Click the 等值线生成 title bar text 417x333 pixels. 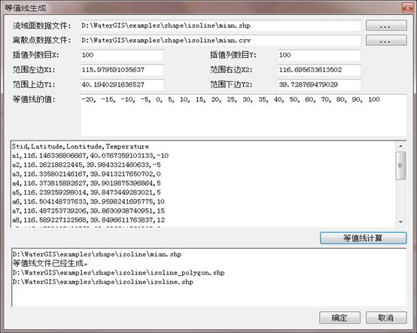(26, 8)
